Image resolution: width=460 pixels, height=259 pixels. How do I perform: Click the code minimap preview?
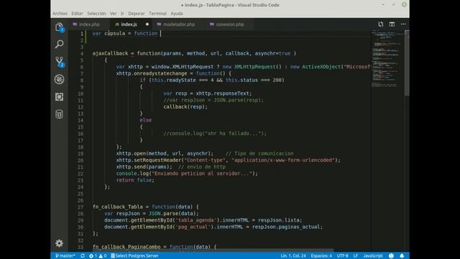(x=387, y=59)
